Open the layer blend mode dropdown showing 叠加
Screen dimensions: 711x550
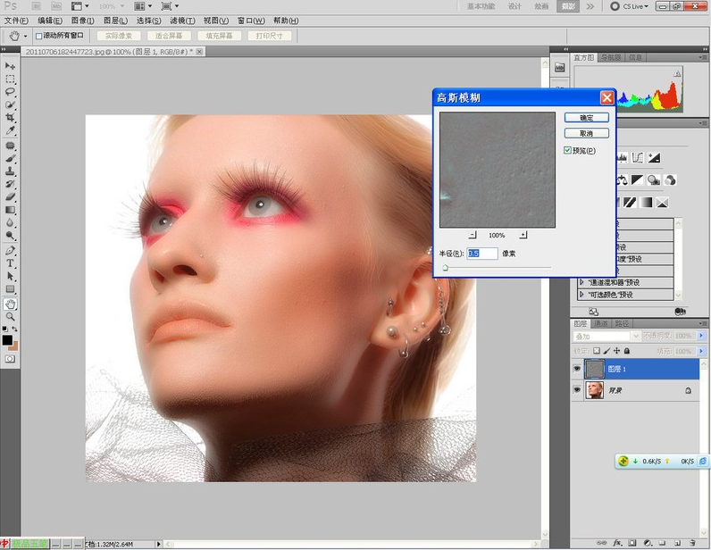[605, 337]
